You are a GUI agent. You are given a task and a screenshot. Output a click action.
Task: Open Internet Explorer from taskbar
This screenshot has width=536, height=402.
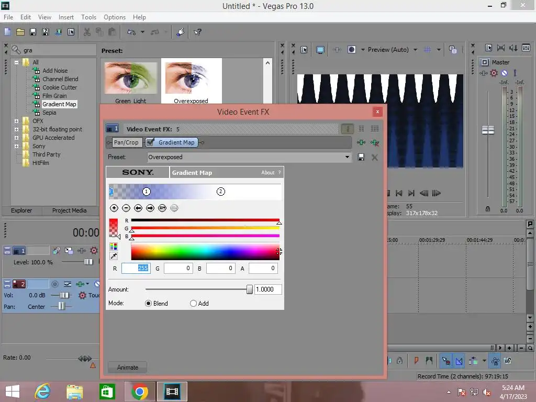pos(43,392)
